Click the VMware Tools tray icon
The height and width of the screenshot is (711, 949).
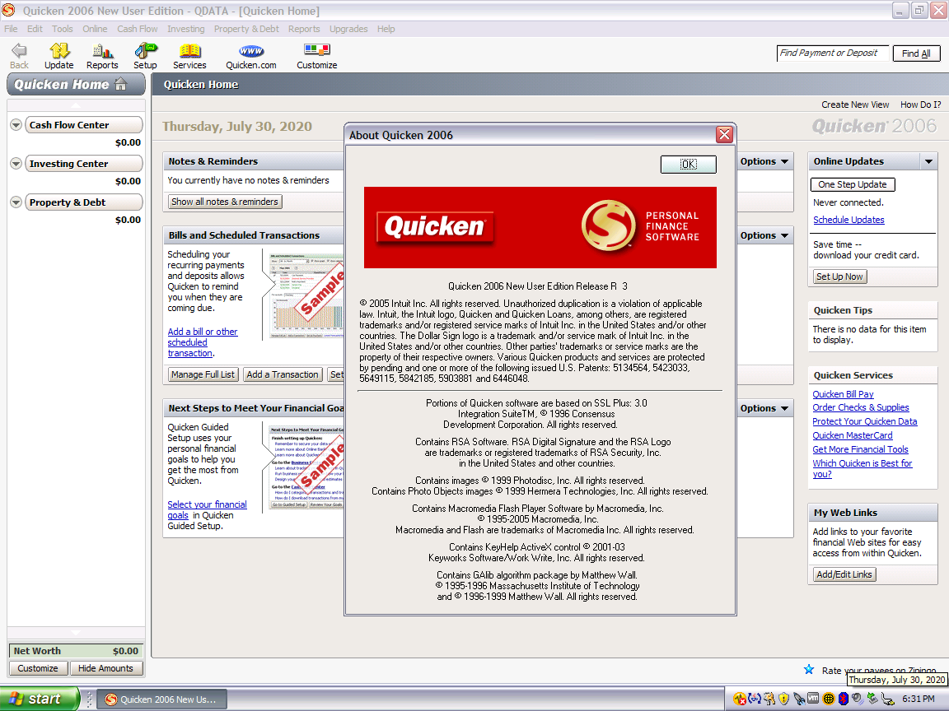pyautogui.click(x=813, y=699)
